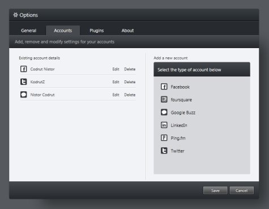Click the Options title text
The width and height of the screenshot is (269, 209).
click(28, 15)
